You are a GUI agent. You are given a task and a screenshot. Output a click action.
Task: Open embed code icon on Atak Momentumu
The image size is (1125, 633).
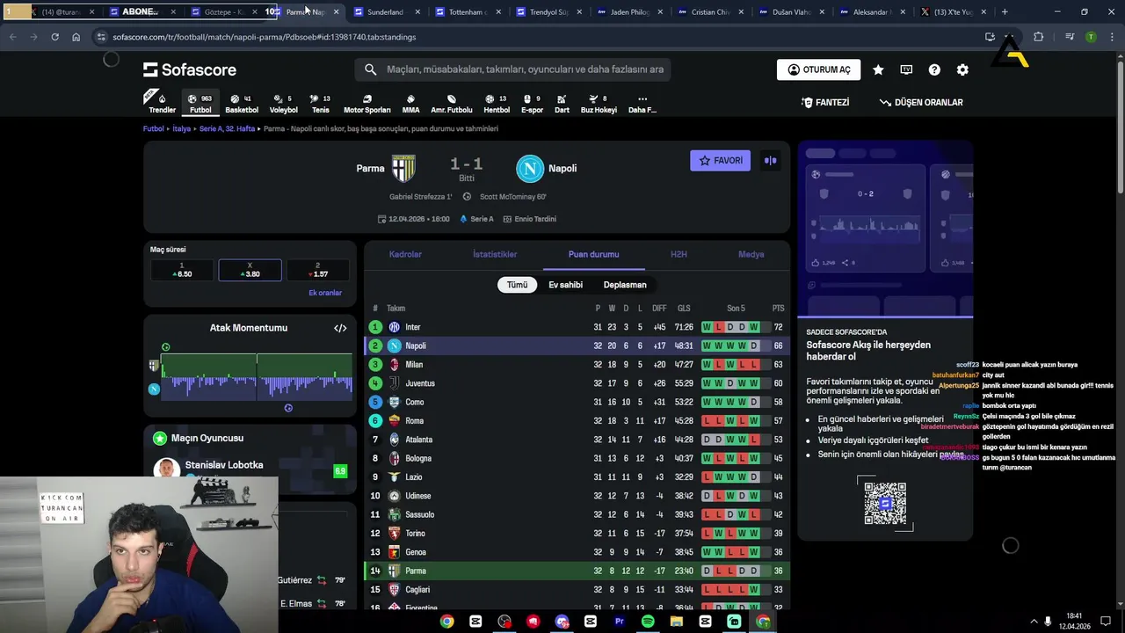340,328
